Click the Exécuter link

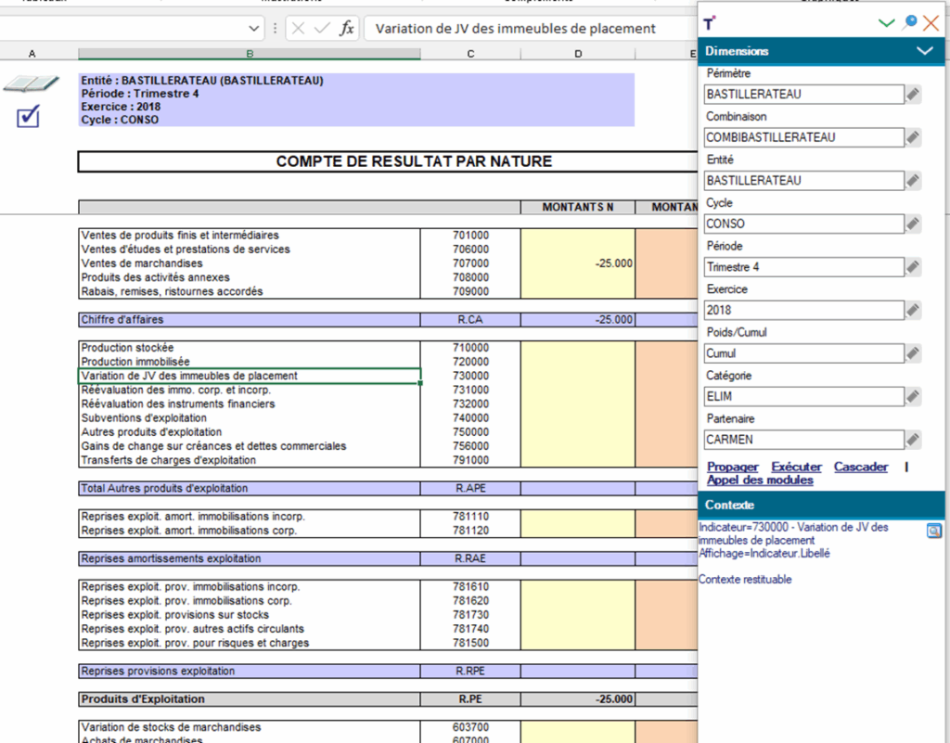click(796, 467)
